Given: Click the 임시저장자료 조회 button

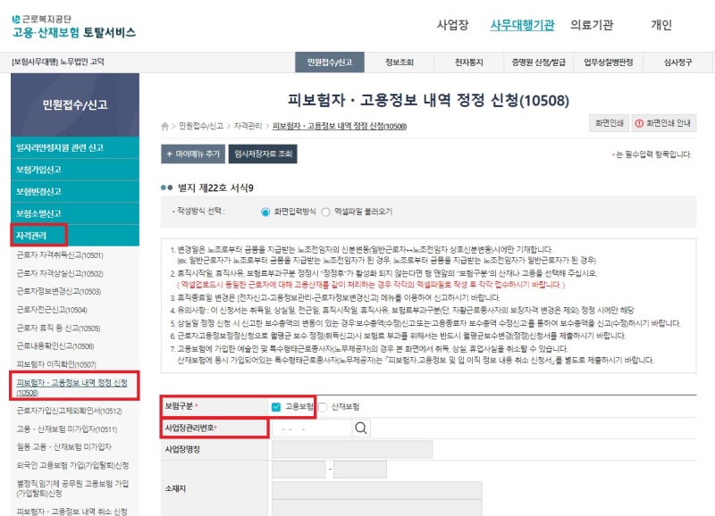Looking at the screenshot, I should point(263,154).
